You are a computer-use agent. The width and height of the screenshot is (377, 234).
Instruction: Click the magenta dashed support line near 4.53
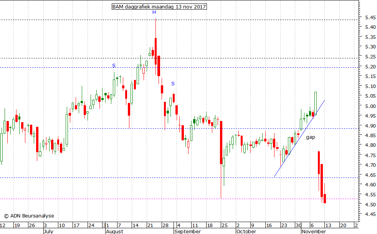pyautogui.click(x=179, y=199)
